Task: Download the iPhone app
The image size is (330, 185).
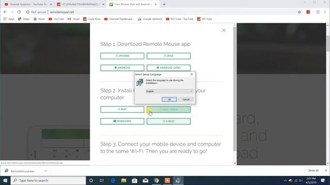Action: pos(122,56)
